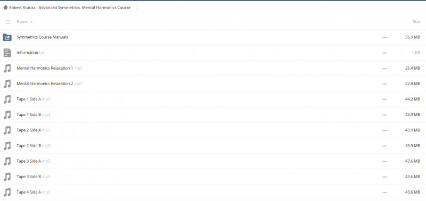Open Tape 3 Side B.mp3

point(33,177)
